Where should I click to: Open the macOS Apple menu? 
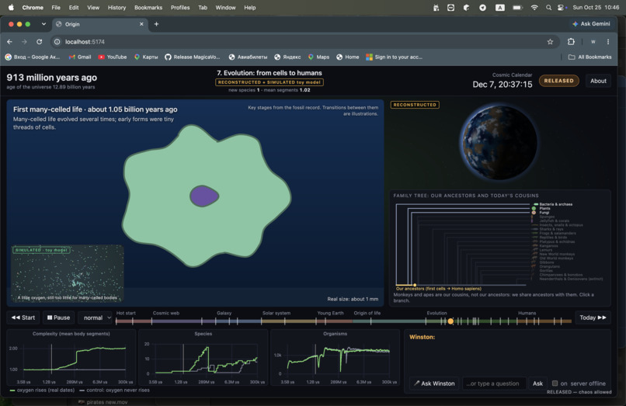[11, 7]
